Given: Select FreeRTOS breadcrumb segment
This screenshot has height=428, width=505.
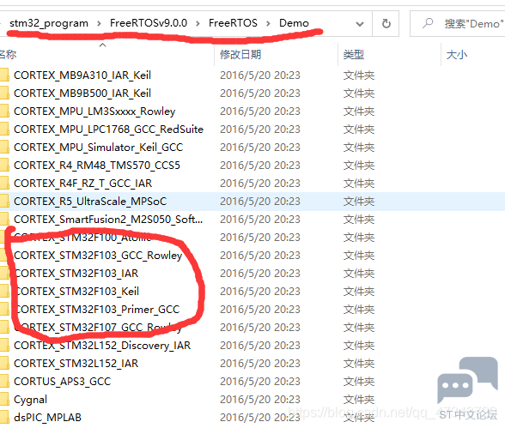Looking at the screenshot, I should 233,23.
